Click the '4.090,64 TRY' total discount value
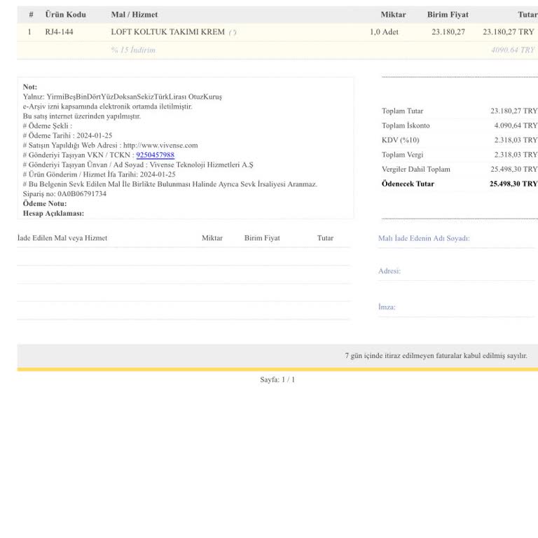The width and height of the screenshot is (538, 538). [x=516, y=125]
